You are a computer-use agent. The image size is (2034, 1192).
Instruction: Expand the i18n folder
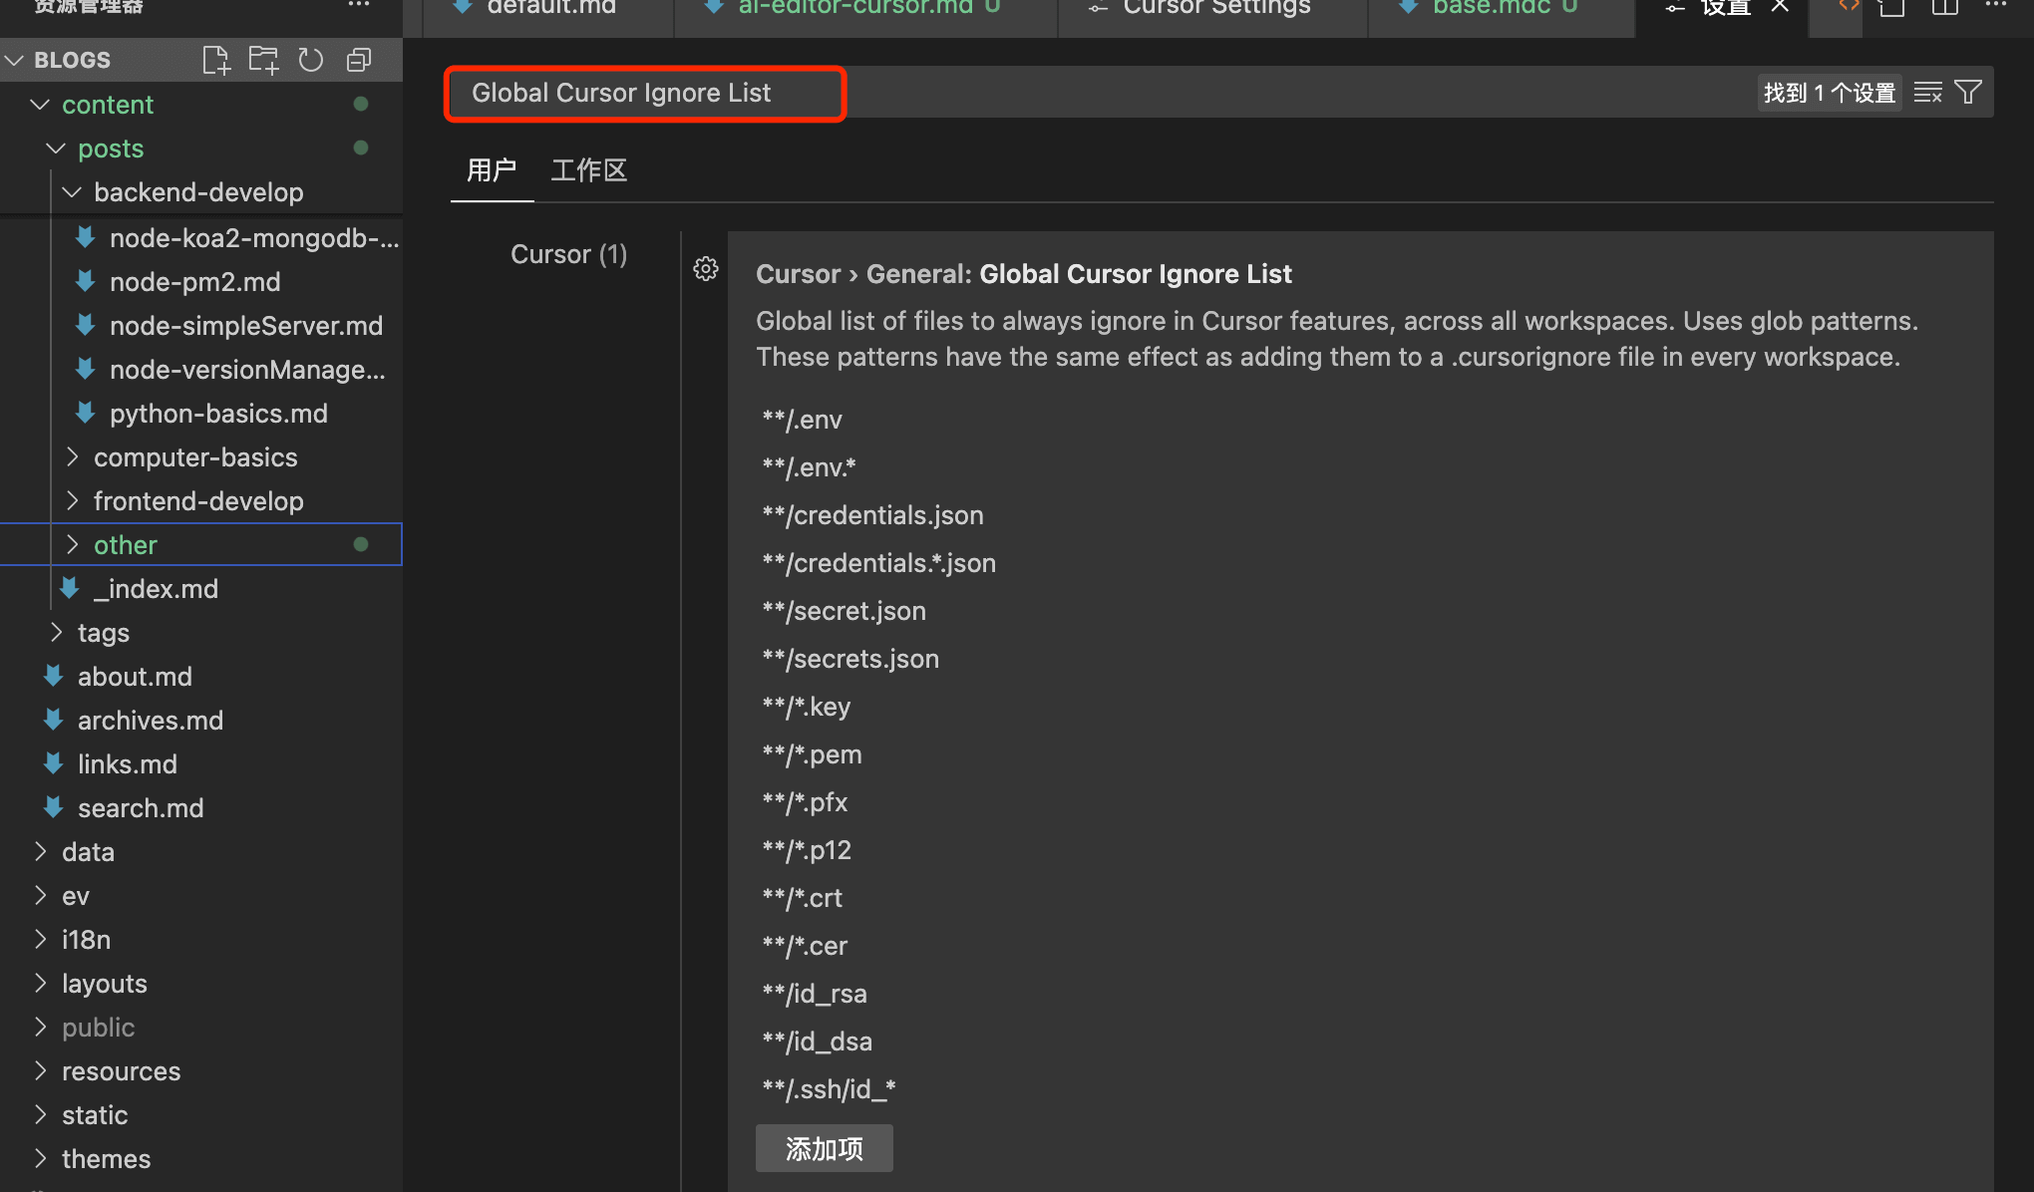point(201,940)
